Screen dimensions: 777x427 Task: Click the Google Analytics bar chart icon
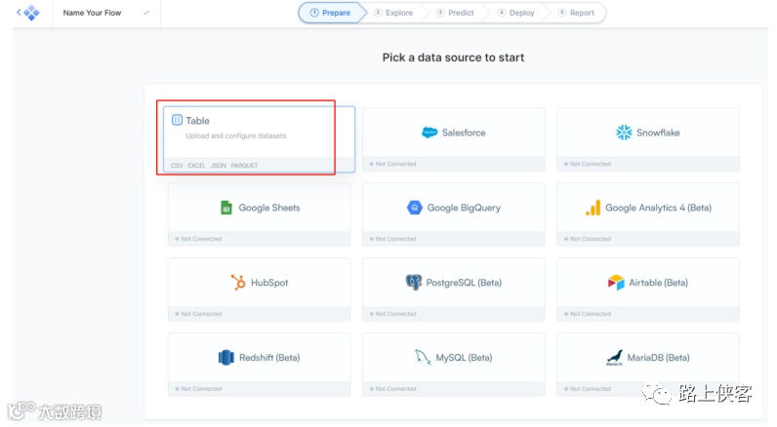pyautogui.click(x=593, y=208)
